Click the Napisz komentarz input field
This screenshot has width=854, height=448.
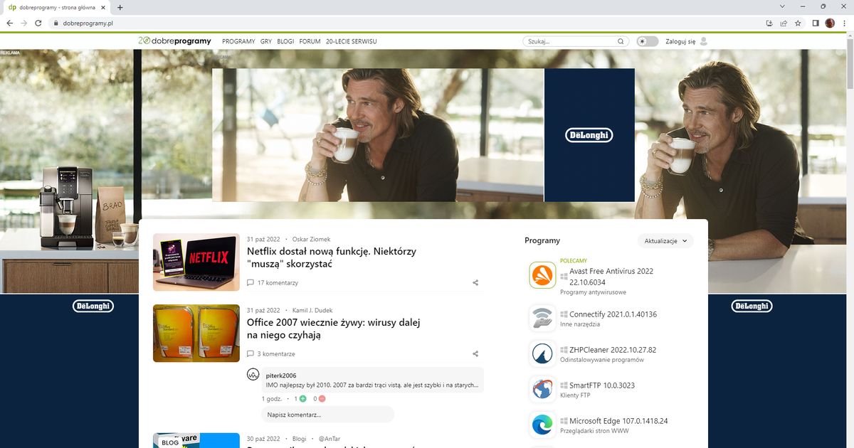point(327,415)
